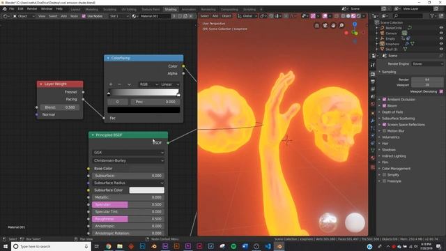Open the ColorRamp Linear interpolation dropdown
Viewport: 446px width, 251px height.
[x=170, y=84]
